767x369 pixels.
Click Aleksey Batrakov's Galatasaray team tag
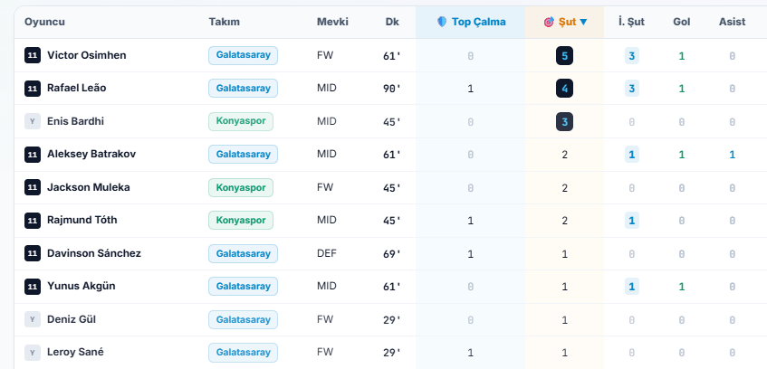[x=243, y=155]
